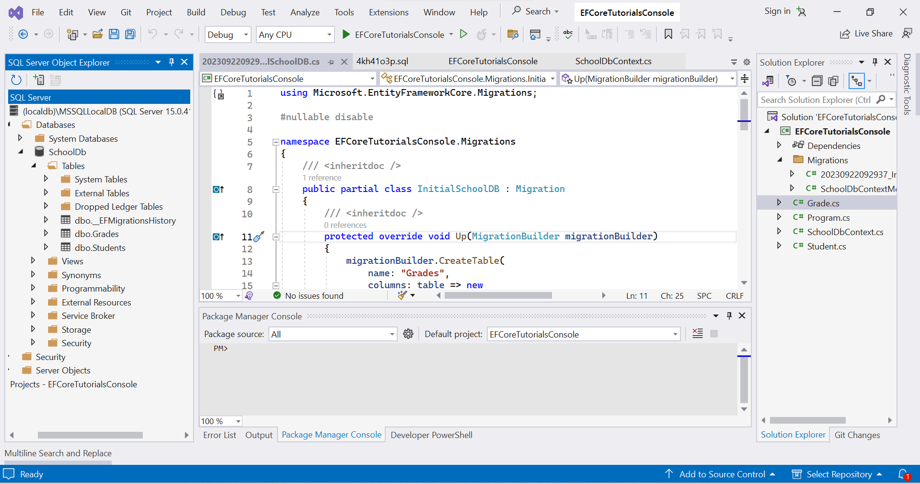This screenshot has height=484, width=920.
Task: Switch to the SchoolDbContext.cs tab
Action: click(x=613, y=61)
